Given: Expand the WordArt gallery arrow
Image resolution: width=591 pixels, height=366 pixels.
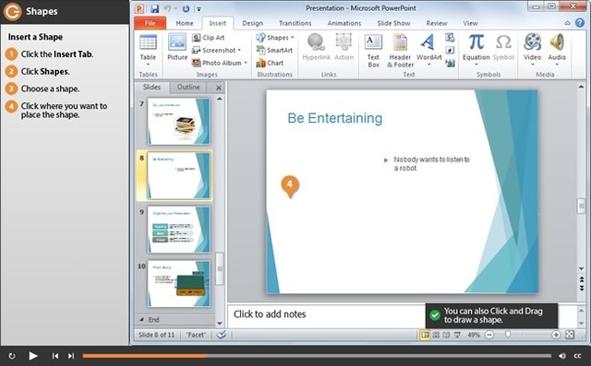Looking at the screenshot, I should pos(428,65).
